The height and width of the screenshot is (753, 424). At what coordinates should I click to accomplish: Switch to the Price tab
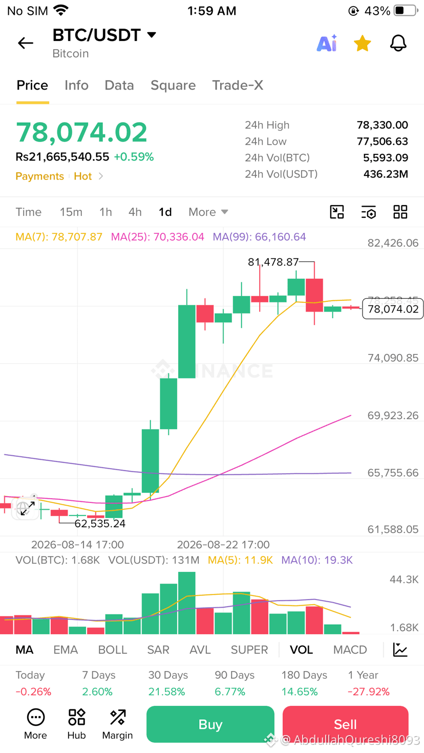tap(32, 85)
